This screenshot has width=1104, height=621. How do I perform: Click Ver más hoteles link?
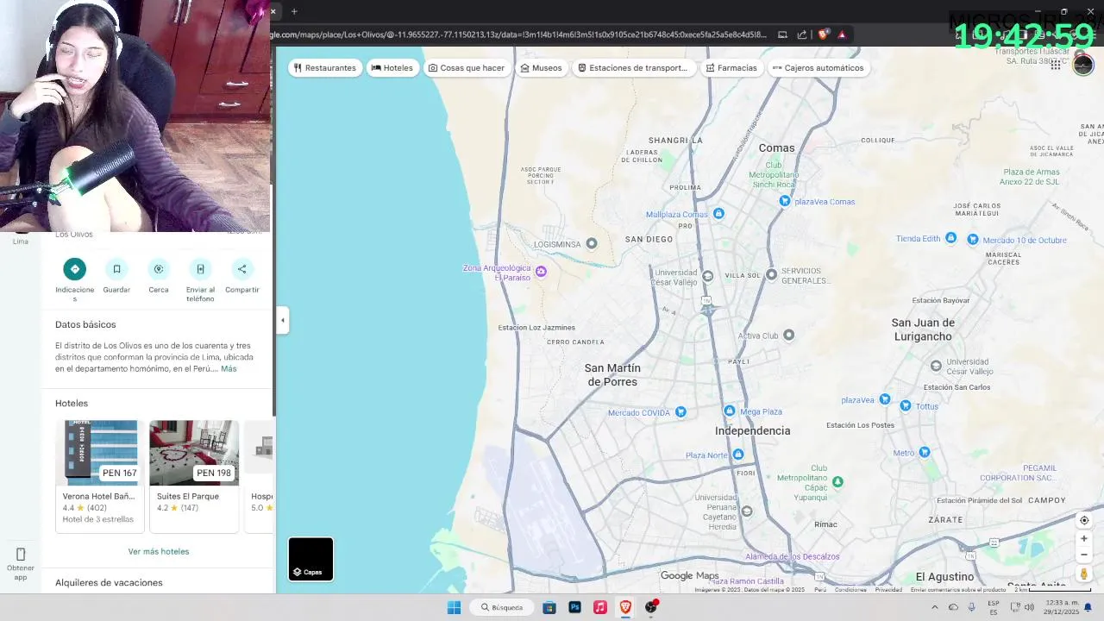pos(159,551)
